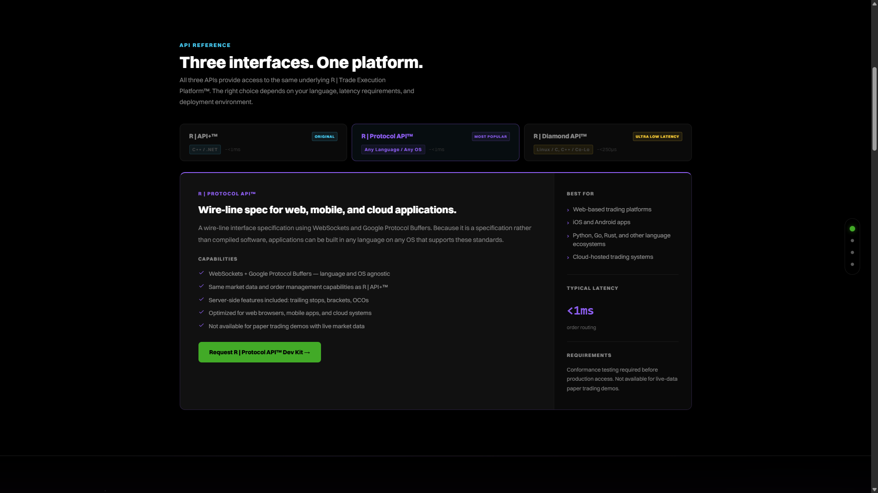This screenshot has width=878, height=493.
Task: Click the C++ / .NET tag
Action: pyautogui.click(x=205, y=150)
